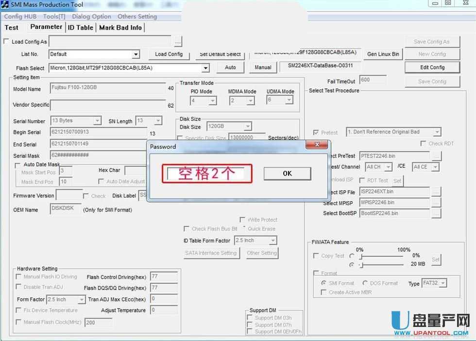Click OK in the Password dialog

(x=287, y=173)
